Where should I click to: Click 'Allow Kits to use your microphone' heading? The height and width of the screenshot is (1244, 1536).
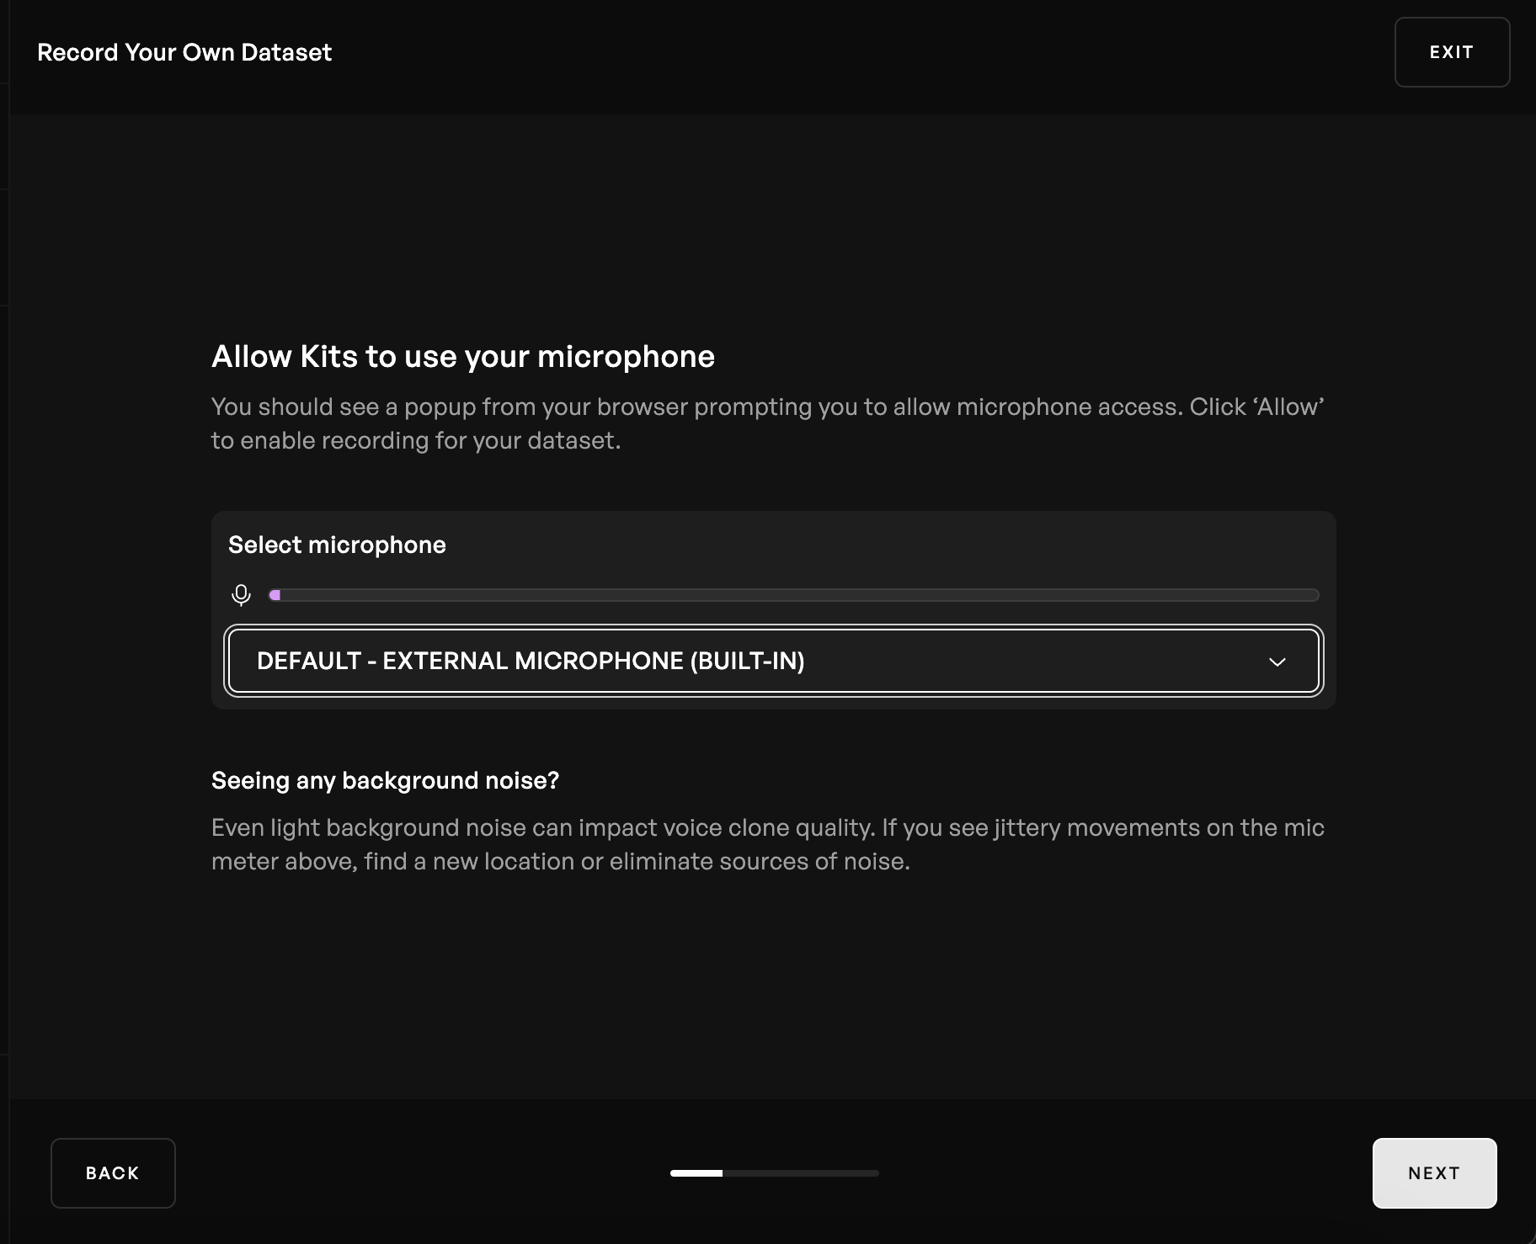tap(462, 356)
